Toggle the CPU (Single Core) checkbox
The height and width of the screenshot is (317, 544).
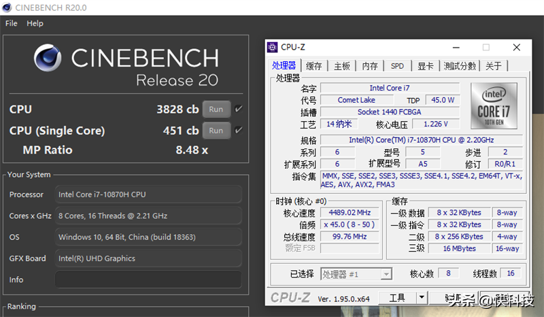(239, 130)
